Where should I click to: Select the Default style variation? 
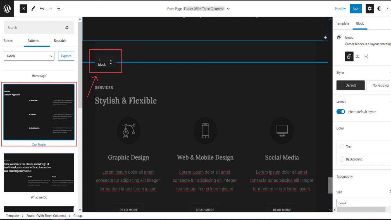coord(350,85)
